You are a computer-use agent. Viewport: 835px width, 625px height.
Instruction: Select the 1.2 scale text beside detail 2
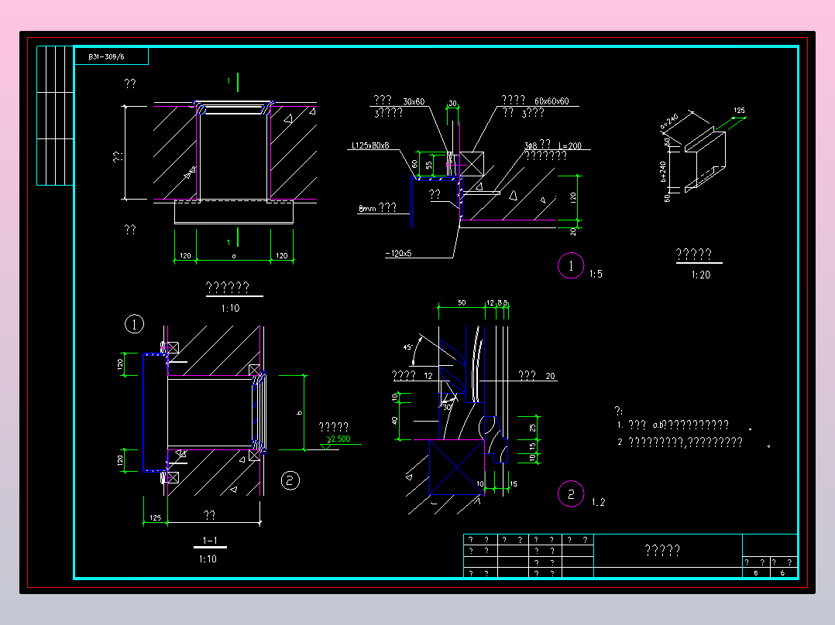click(x=598, y=502)
